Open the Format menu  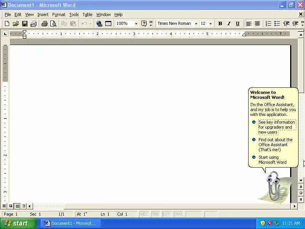(x=59, y=15)
